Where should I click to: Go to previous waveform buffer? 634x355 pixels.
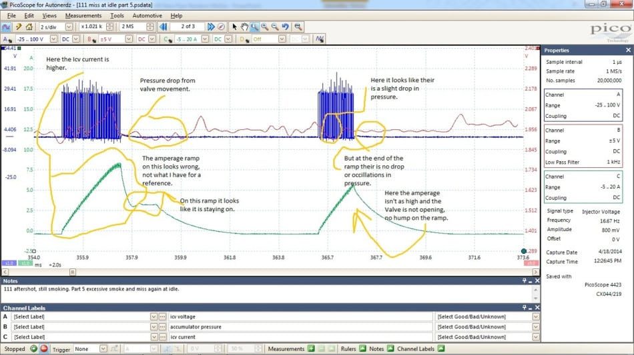pyautogui.click(x=164, y=27)
